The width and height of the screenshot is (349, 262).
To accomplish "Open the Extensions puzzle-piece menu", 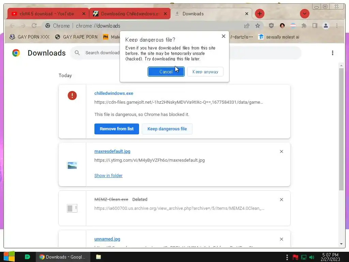I will tap(304, 26).
